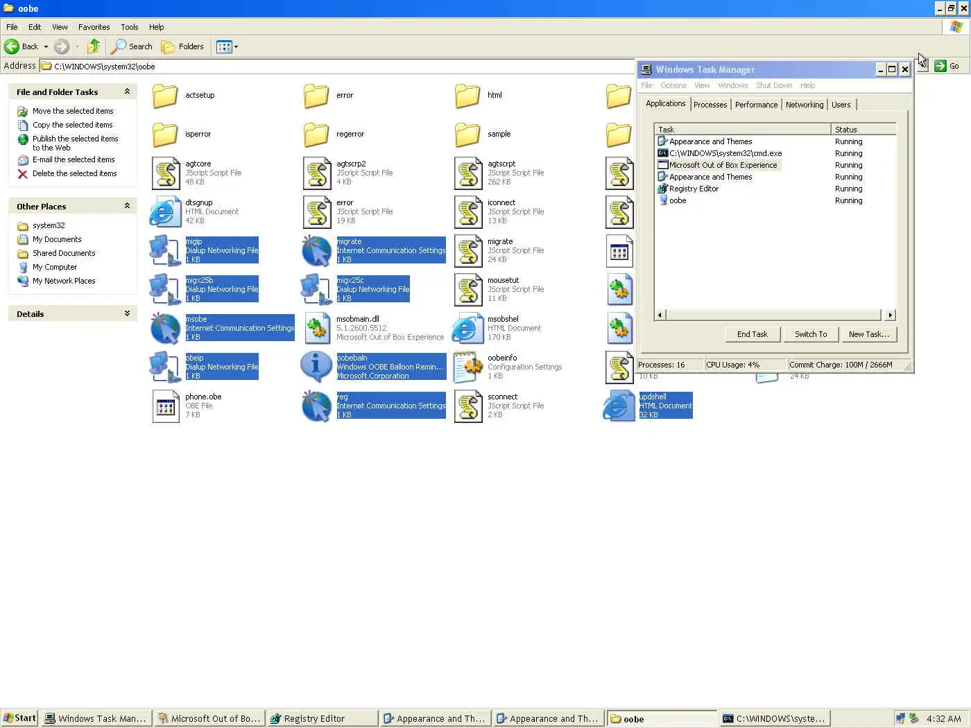Select the agtcore JScript file icon
Screen dimensions: 971x728
166,173
